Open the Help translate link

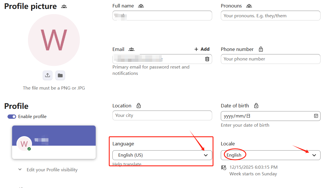[127, 164]
